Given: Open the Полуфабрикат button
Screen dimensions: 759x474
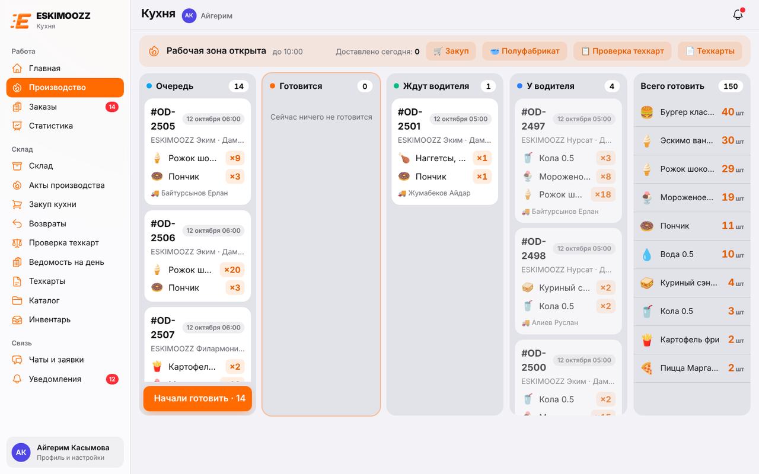Looking at the screenshot, I should [x=525, y=51].
